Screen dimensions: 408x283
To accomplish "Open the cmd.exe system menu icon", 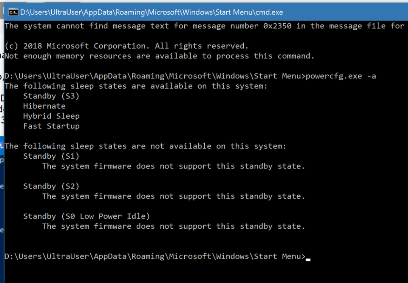I will pos(13,12).
